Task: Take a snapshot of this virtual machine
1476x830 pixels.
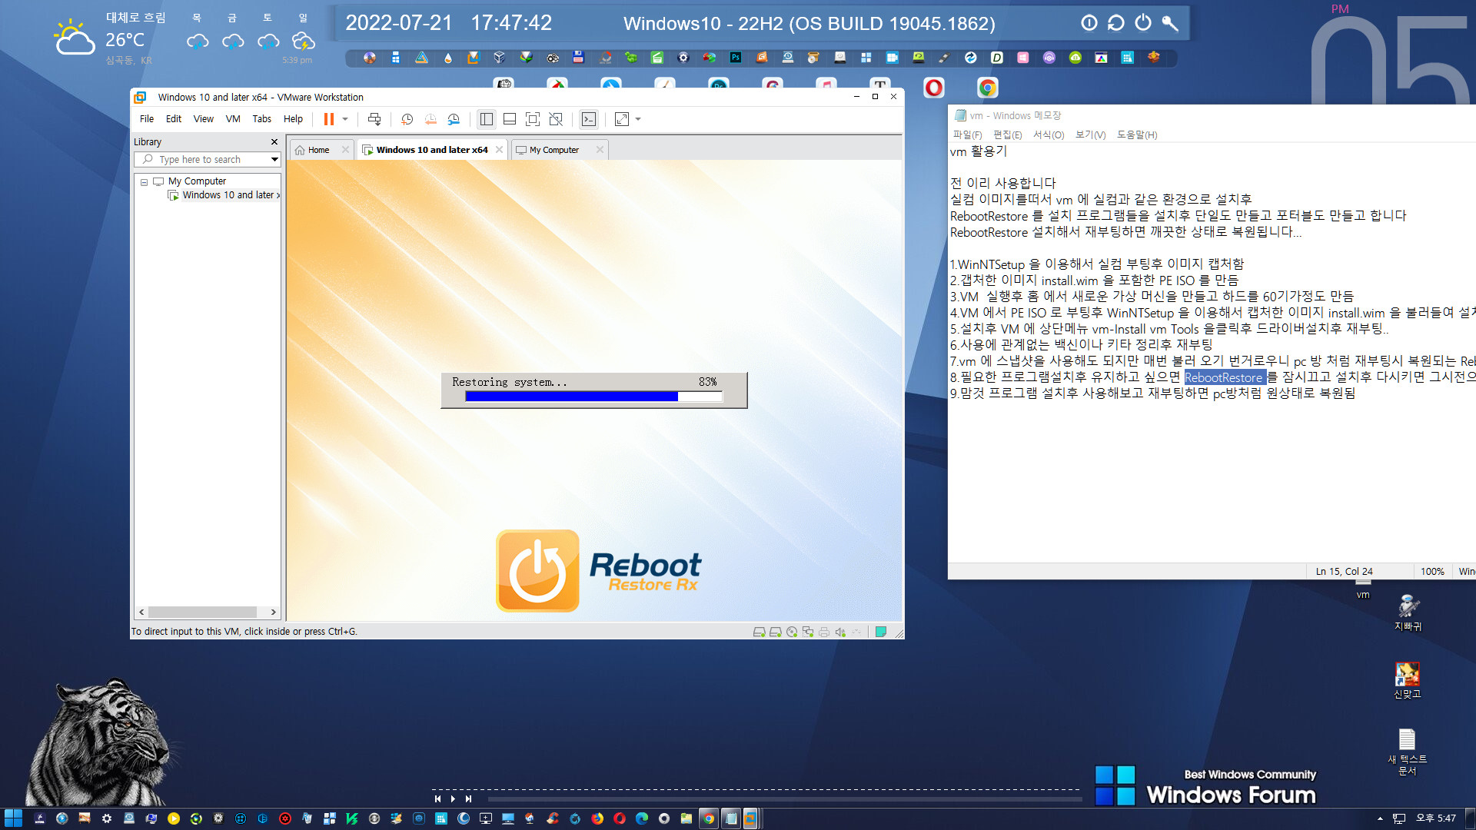Action: pos(407,119)
